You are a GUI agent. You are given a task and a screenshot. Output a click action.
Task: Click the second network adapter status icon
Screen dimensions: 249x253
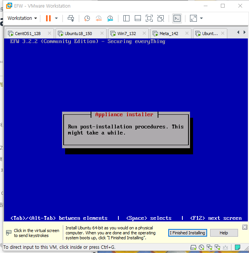point(217,247)
